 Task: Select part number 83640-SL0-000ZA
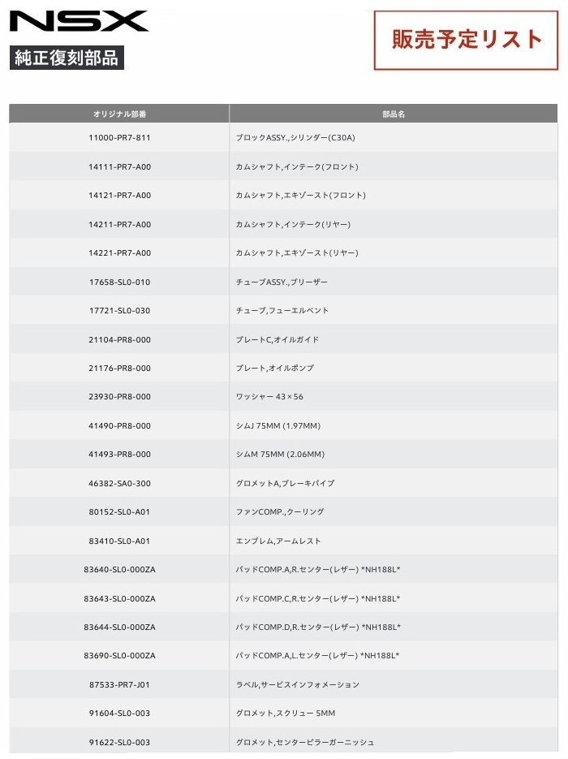[119, 570]
